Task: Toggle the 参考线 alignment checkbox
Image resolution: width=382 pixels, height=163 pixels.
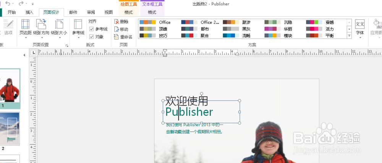Action: 92,29
